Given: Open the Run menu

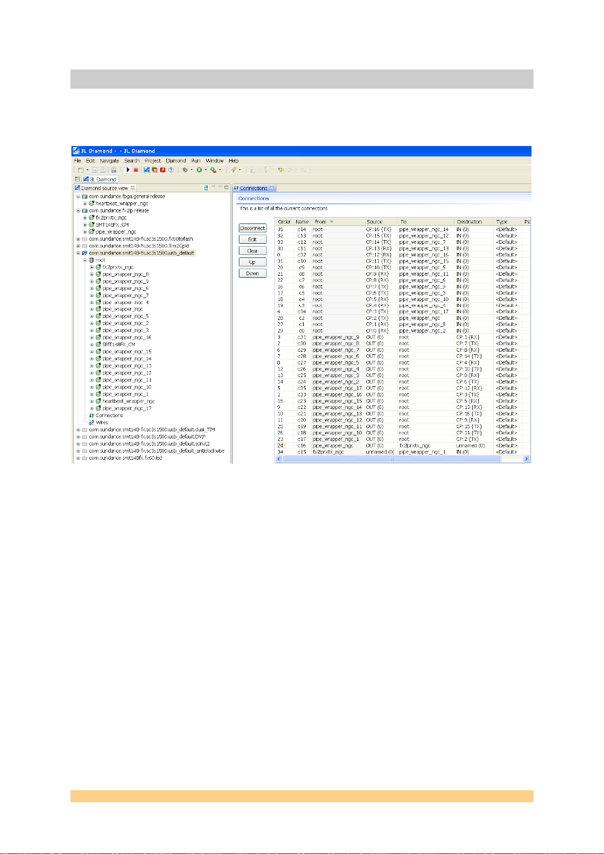Looking at the screenshot, I should [x=196, y=161].
